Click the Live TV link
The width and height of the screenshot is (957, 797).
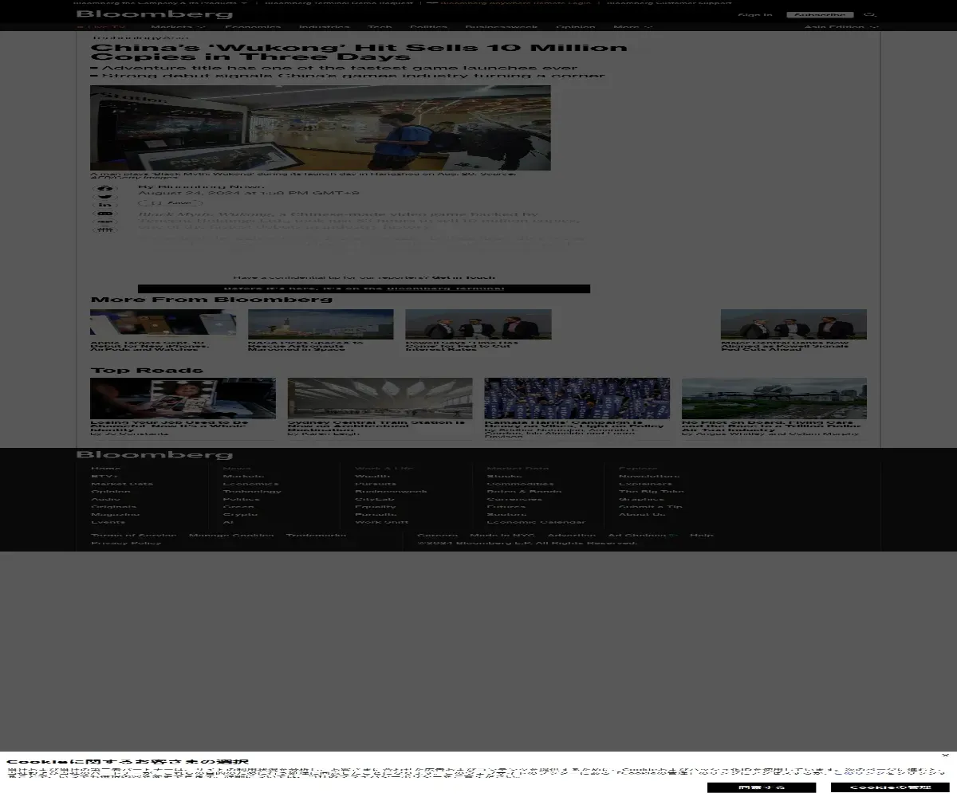point(101,27)
